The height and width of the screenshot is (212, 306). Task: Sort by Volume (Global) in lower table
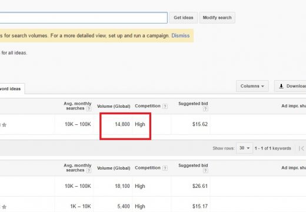(x=114, y=168)
